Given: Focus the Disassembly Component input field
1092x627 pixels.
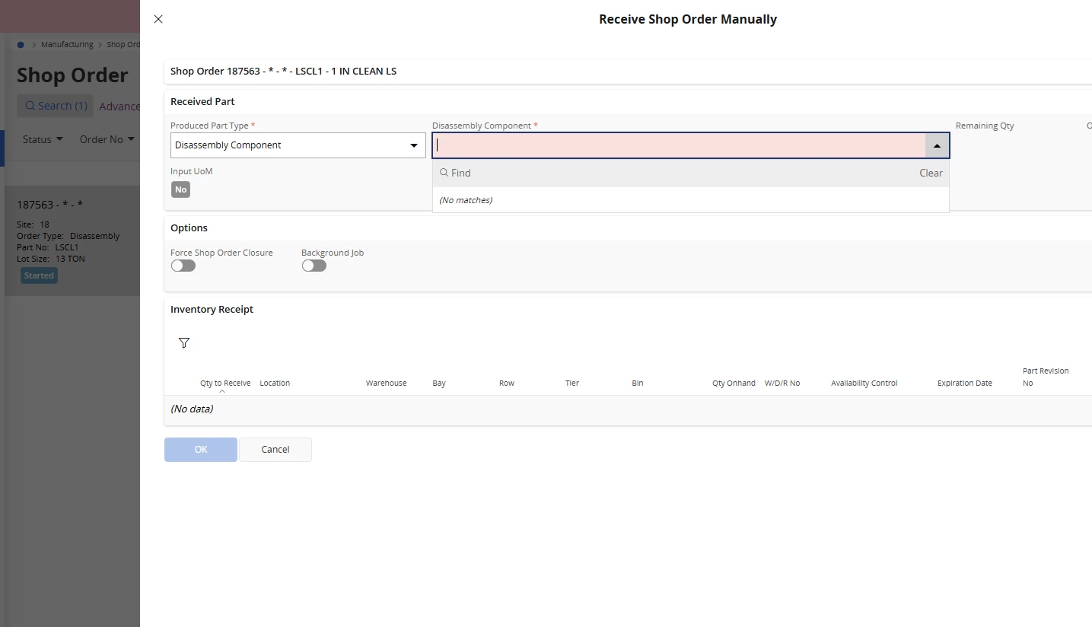Looking at the screenshot, I should click(x=679, y=145).
